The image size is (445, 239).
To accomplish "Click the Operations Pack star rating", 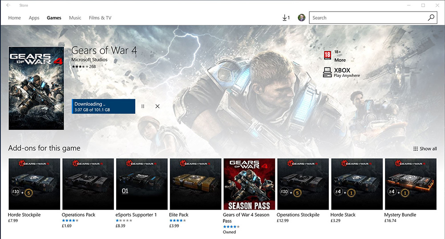I will pyautogui.click(x=70, y=220).
